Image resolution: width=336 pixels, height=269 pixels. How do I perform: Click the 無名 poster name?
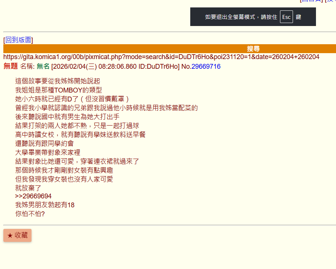pyautogui.click(x=43, y=67)
